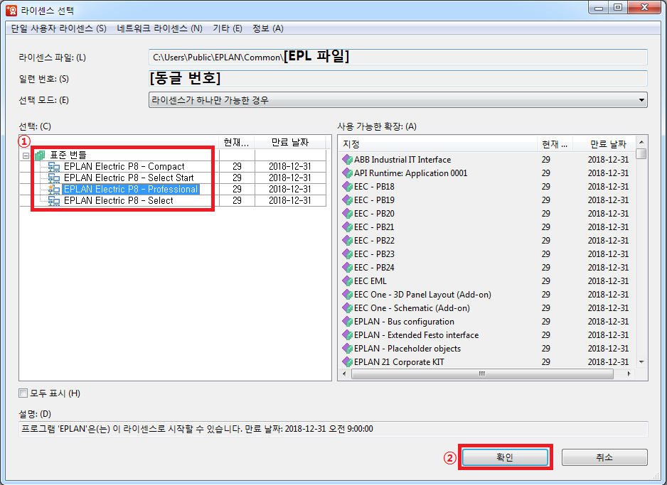Select API Runtime: Application 0001 text
The image size is (667, 485).
pos(410,173)
